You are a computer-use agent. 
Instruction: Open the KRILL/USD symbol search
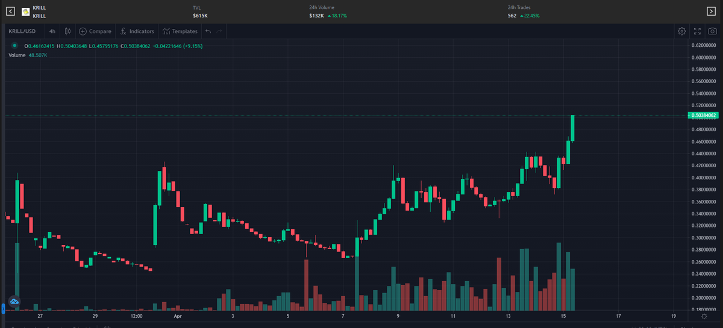point(23,31)
